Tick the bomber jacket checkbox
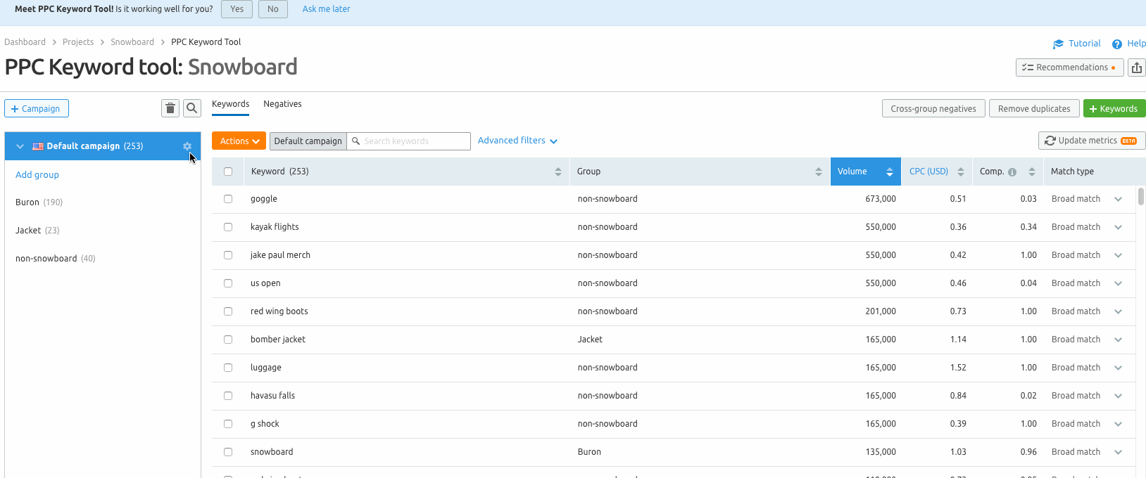Viewport: 1146px width, 478px height. pos(228,340)
